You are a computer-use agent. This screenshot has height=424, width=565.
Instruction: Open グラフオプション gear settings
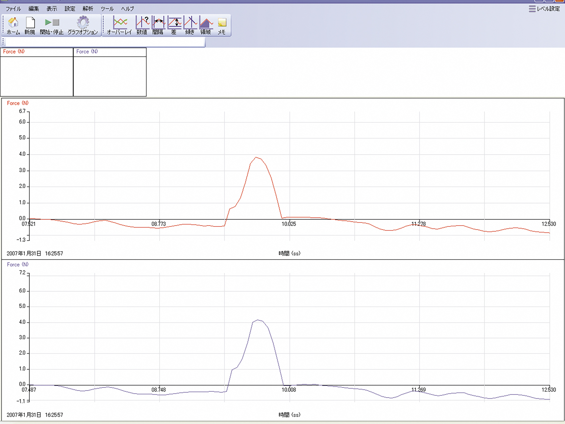pos(83,25)
